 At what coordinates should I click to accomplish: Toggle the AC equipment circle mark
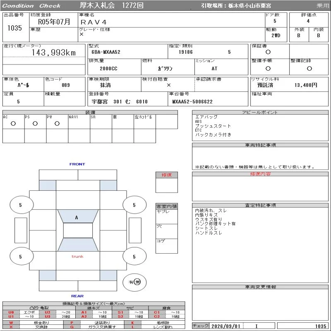click(13, 123)
